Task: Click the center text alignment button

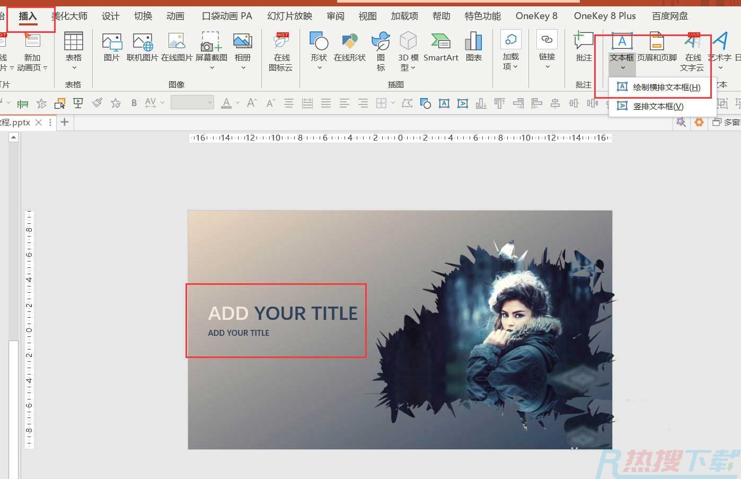Action: click(289, 103)
